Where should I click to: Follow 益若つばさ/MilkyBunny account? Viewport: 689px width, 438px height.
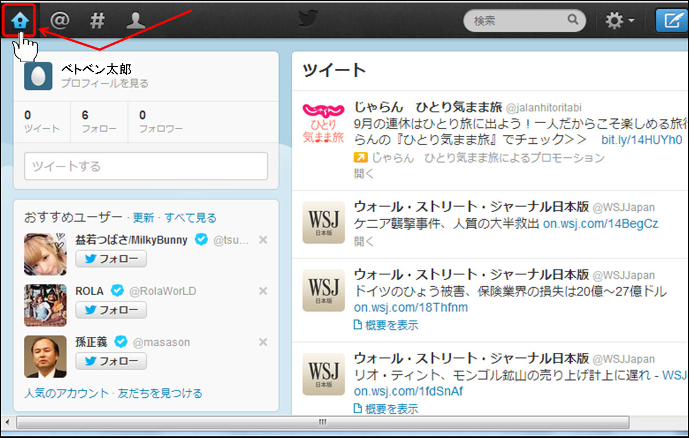click(x=111, y=259)
